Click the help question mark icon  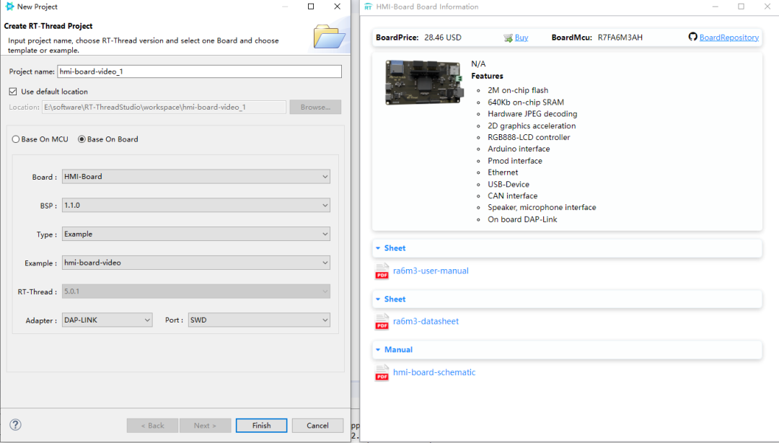coord(15,425)
